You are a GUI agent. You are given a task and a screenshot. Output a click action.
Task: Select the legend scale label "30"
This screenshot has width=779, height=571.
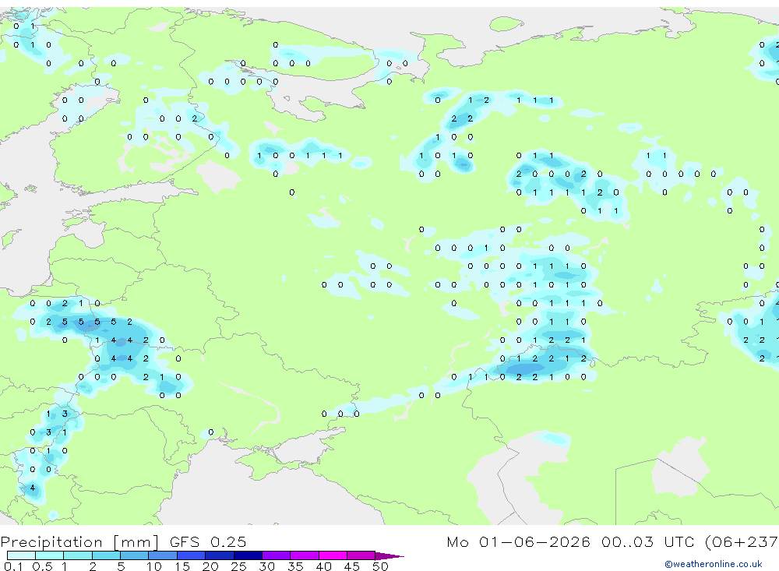click(266, 566)
